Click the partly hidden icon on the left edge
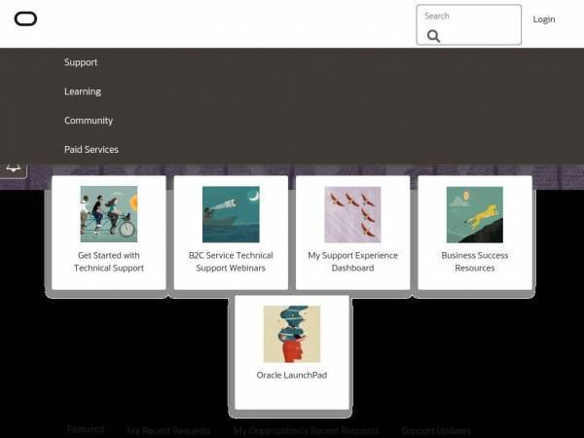Screen dimensions: 584x438 tap(14, 169)
